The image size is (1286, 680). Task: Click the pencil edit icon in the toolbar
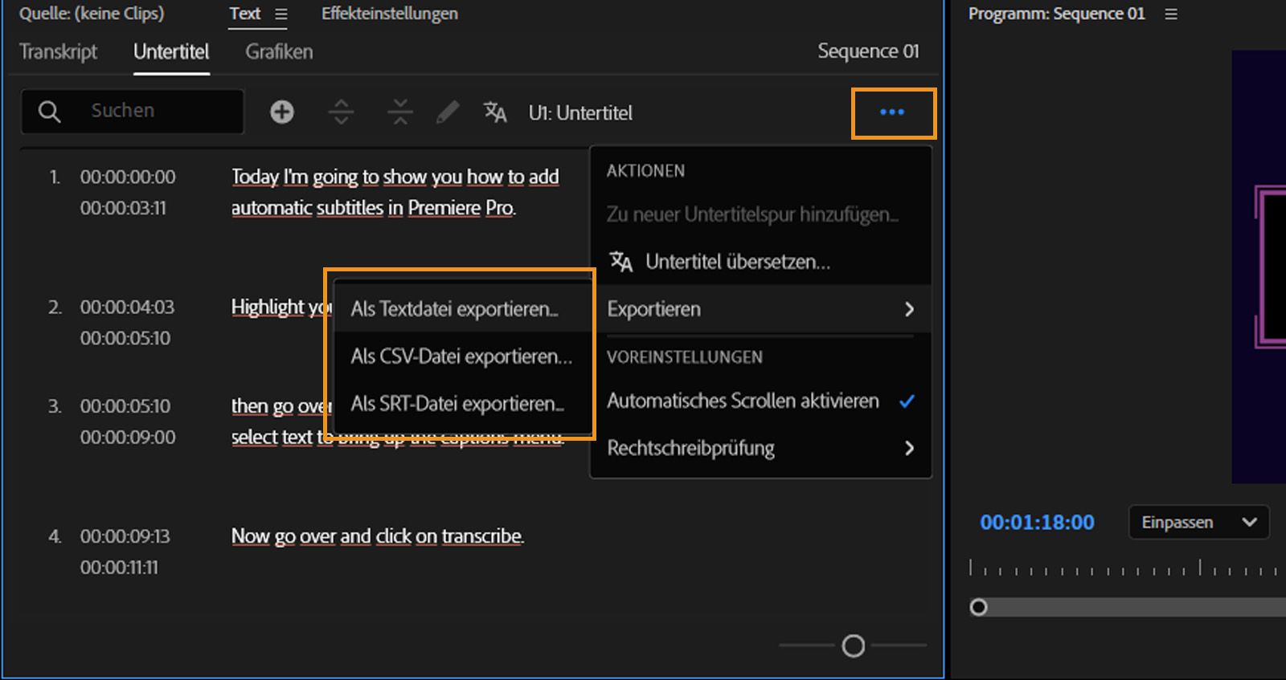pyautogui.click(x=447, y=112)
